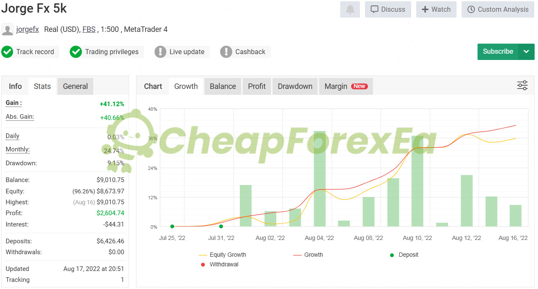Open the jorgefx profile link
Screen dimensions: 538x289
(28, 29)
